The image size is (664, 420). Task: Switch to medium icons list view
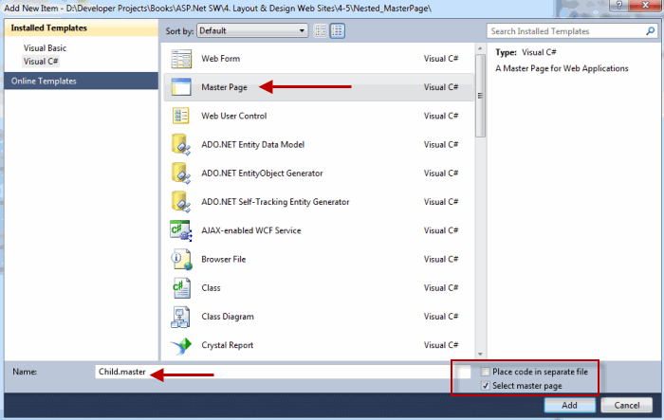point(338,30)
